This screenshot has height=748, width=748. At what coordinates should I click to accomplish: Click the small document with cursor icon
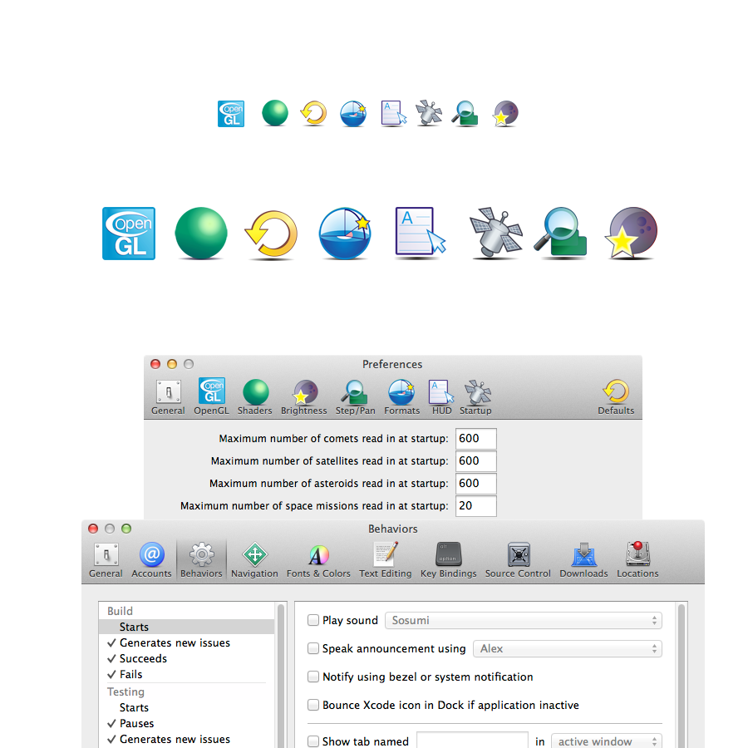(394, 113)
